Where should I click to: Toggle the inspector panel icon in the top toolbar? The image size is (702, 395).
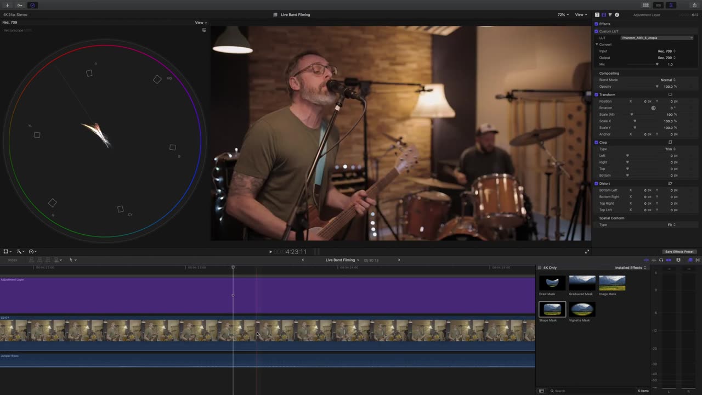(671, 5)
